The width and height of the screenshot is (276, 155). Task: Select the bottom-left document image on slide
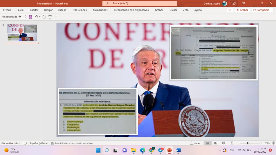click(x=98, y=111)
